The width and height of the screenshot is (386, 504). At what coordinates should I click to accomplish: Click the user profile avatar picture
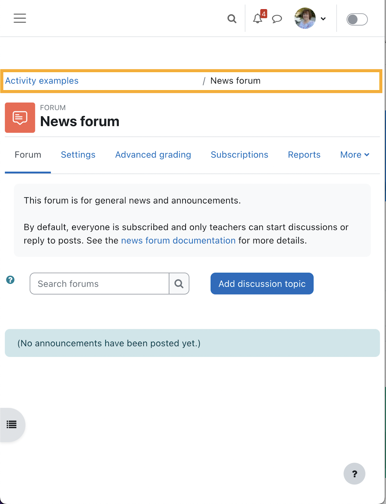305,18
